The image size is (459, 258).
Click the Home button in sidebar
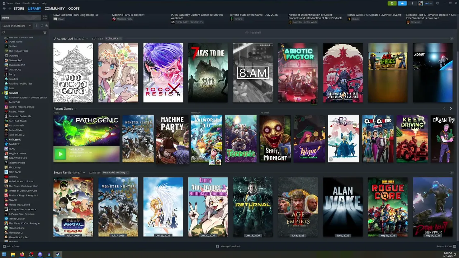21,18
